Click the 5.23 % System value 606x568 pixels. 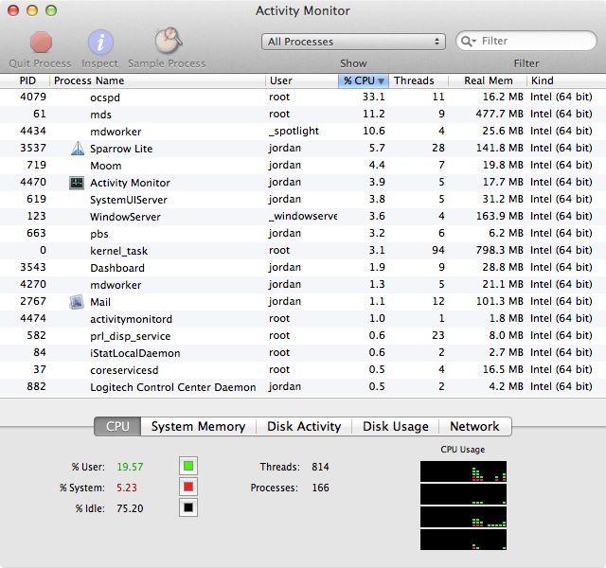coord(127,488)
